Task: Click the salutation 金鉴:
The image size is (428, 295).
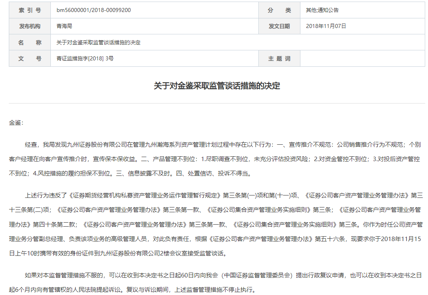Action: pyautogui.click(x=16, y=123)
